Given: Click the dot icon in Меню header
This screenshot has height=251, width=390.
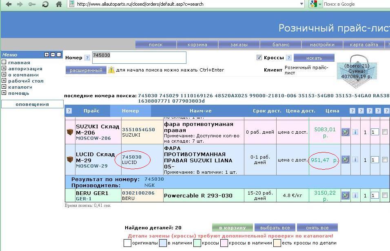Looking at the screenshot, I should (59, 55).
